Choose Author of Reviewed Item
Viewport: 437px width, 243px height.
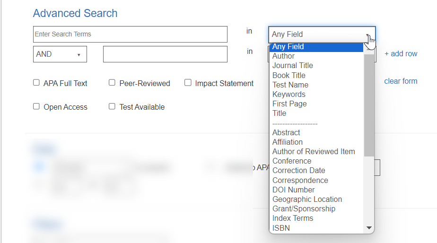tap(316, 151)
